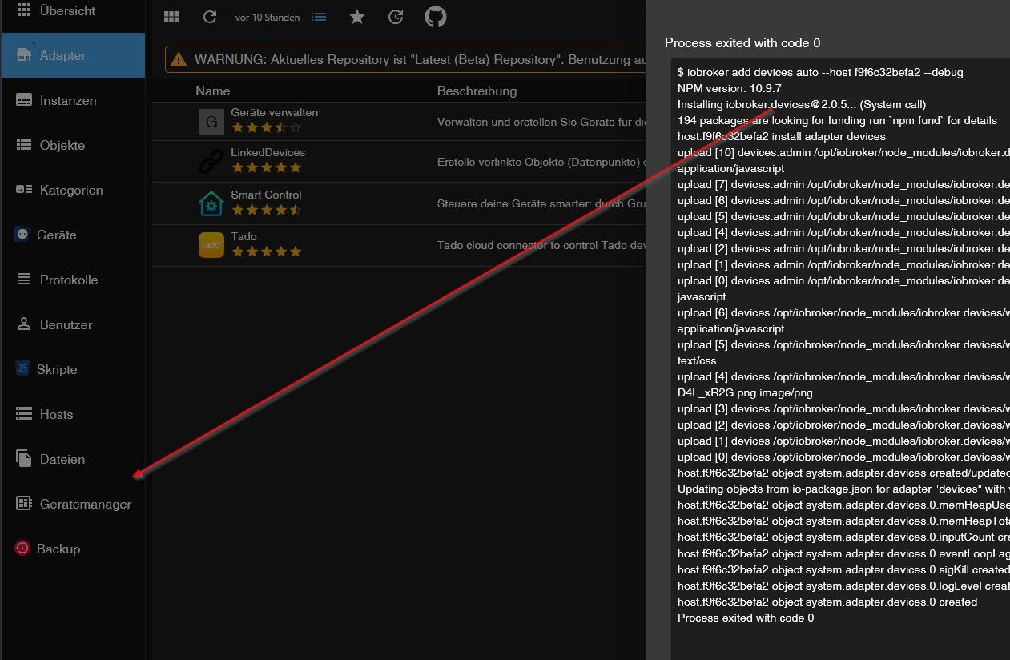The height and width of the screenshot is (660, 1010).
Task: Click the yellow tado logo
Action: (211, 245)
